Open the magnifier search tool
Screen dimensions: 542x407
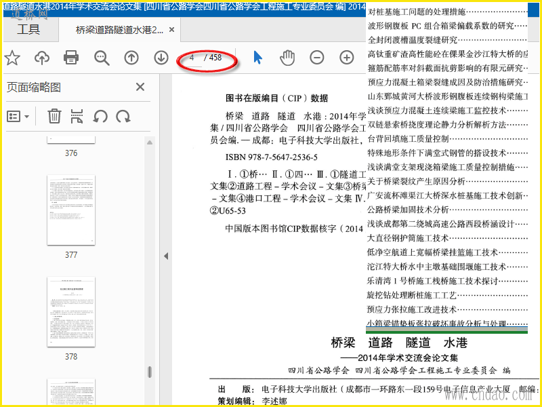tap(102, 58)
